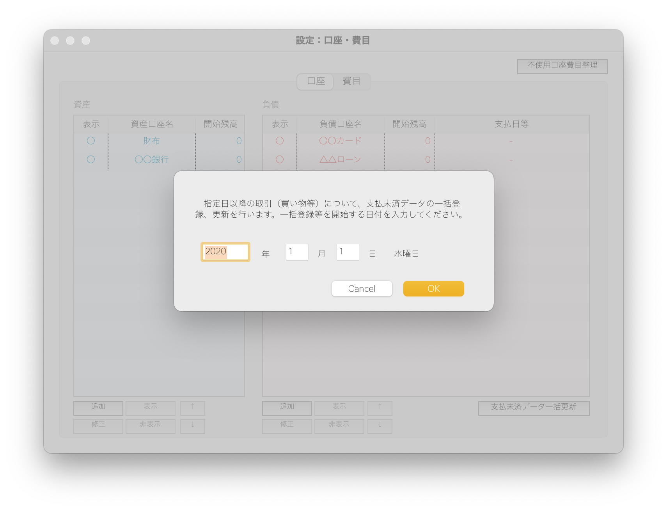667x511 pixels.
Task: Click the 負債口座名 column header
Action: coord(341,124)
